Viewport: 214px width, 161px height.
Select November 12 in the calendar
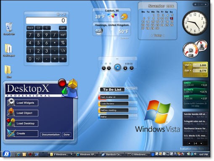(172, 18)
